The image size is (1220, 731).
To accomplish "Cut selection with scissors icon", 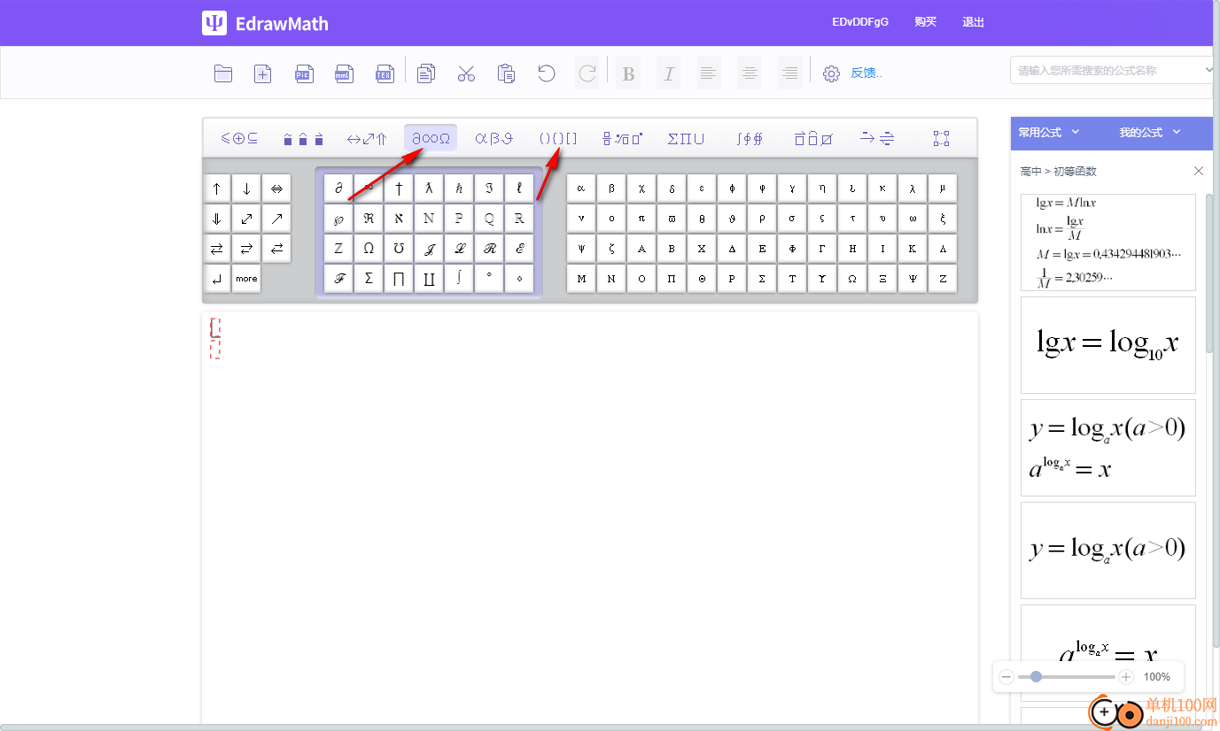I will pyautogui.click(x=466, y=73).
